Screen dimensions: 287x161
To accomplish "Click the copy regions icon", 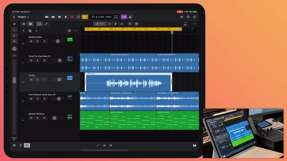I will [x=130, y=24].
